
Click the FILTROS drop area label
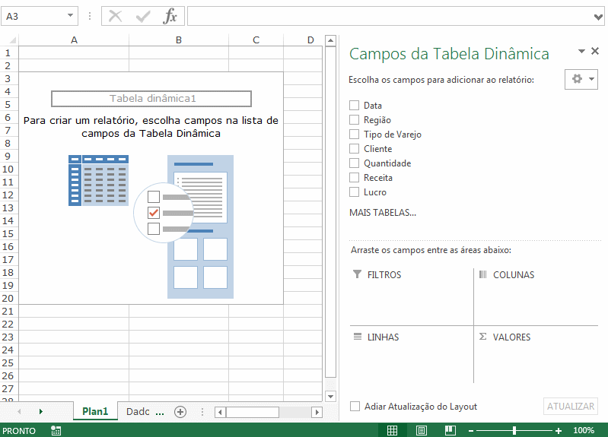coord(384,274)
